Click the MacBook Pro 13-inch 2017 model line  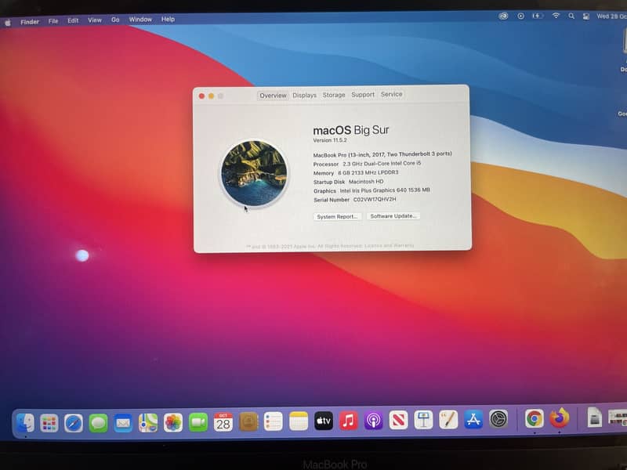click(x=382, y=154)
